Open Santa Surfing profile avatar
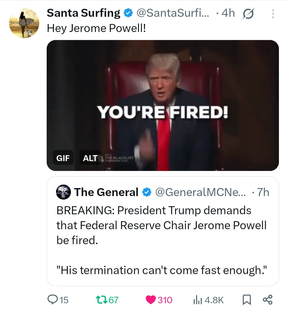 (x=24, y=23)
